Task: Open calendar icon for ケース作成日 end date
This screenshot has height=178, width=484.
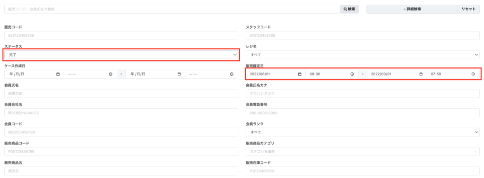Action: pos(179,74)
